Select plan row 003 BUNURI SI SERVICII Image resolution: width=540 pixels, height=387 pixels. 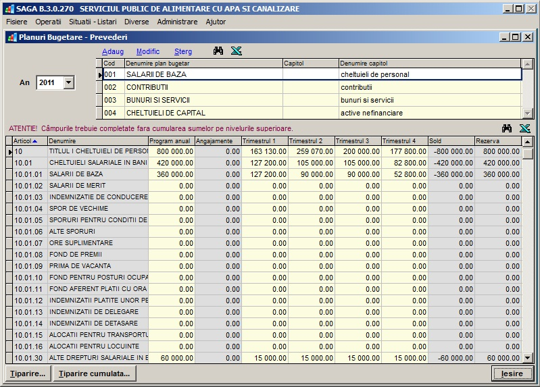pyautogui.click(x=312, y=100)
